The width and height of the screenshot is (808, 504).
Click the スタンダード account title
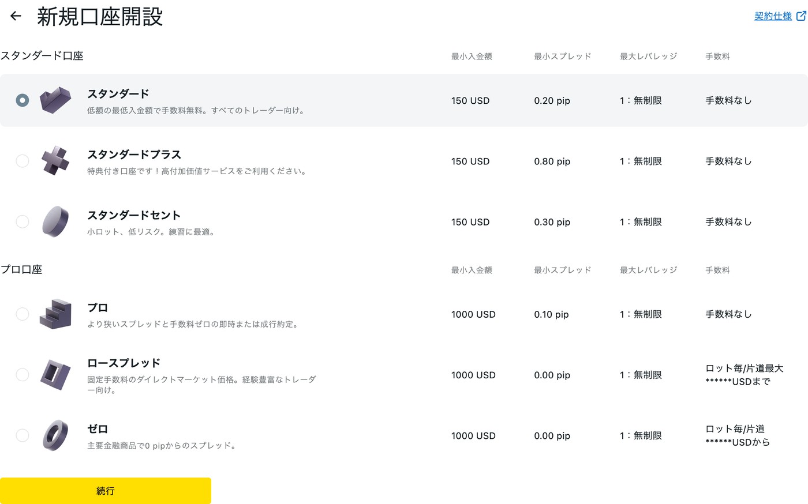pyautogui.click(x=118, y=93)
